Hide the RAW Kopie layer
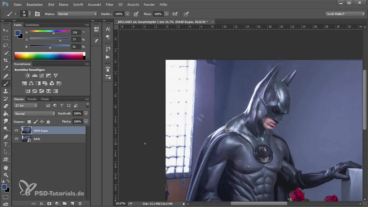 (x=16, y=131)
